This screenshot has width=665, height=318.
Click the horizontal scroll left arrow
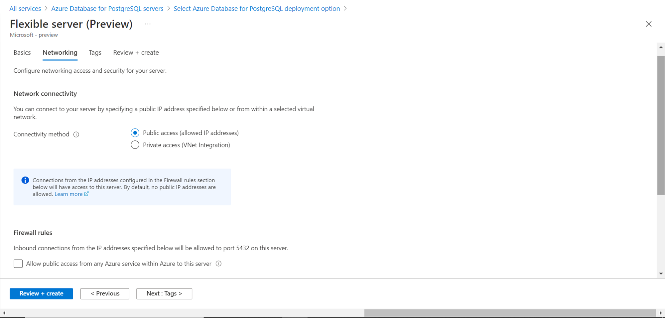[4, 313]
